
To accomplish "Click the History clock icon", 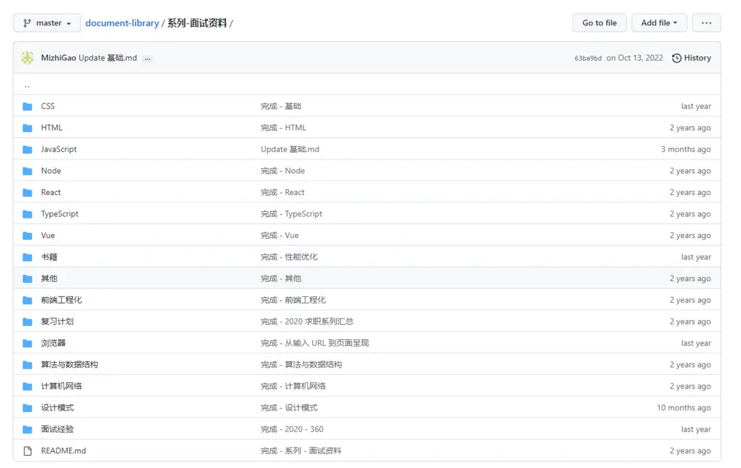I will [x=677, y=58].
